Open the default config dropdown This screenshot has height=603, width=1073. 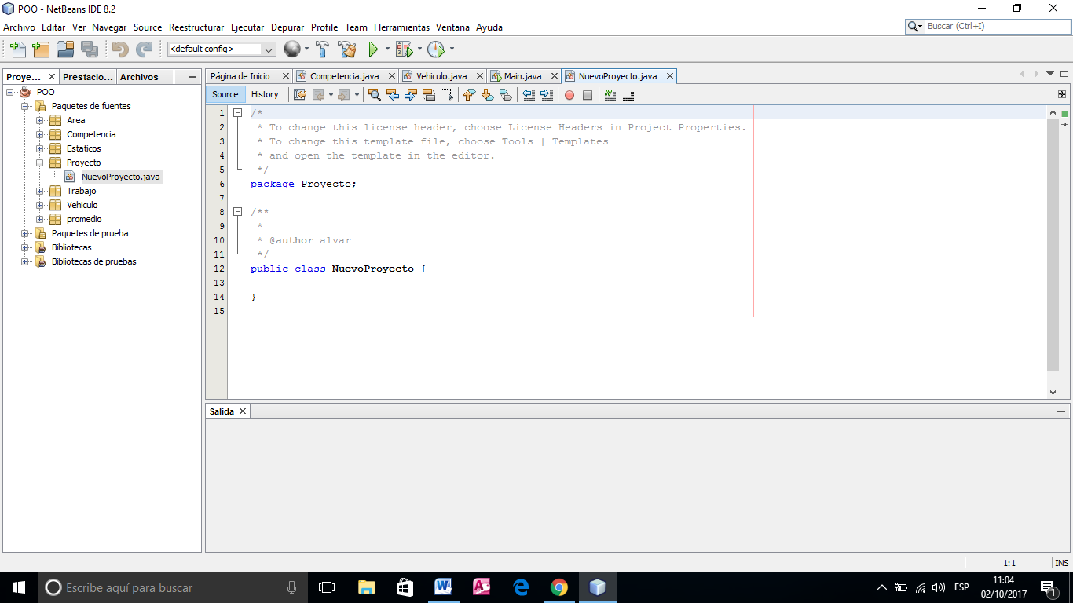click(x=267, y=49)
